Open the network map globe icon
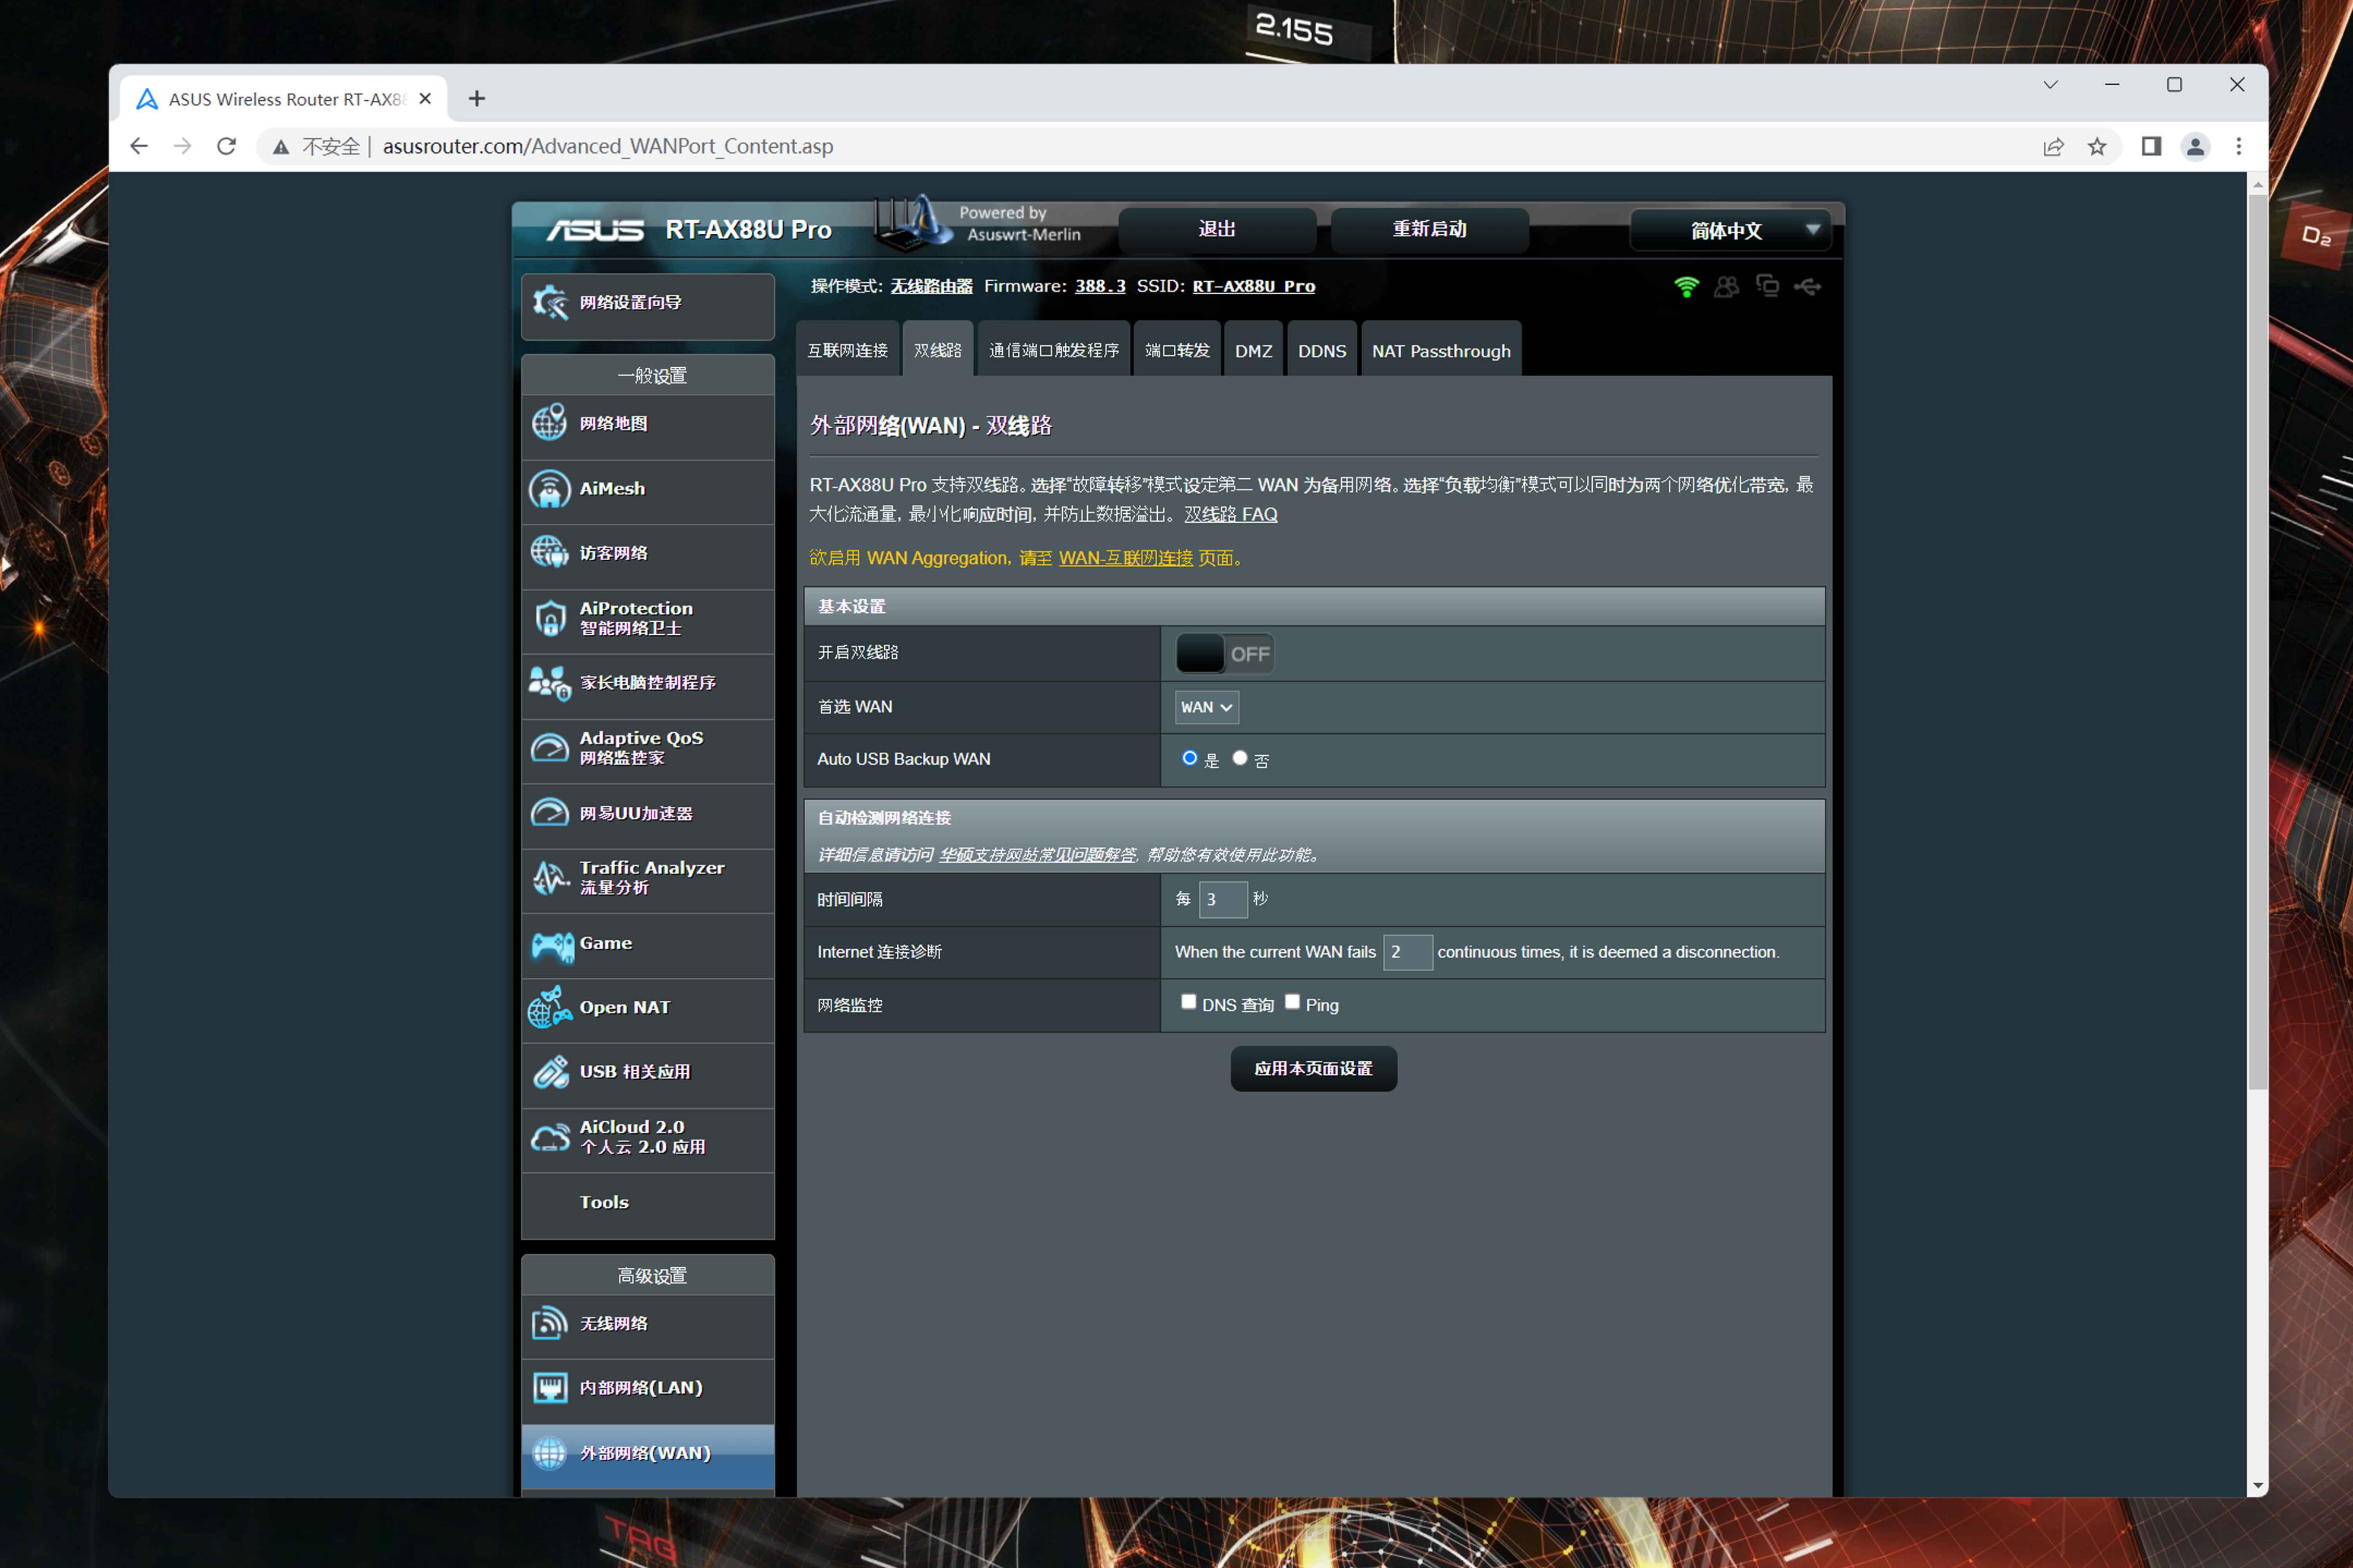This screenshot has height=1568, width=2353. [549, 423]
